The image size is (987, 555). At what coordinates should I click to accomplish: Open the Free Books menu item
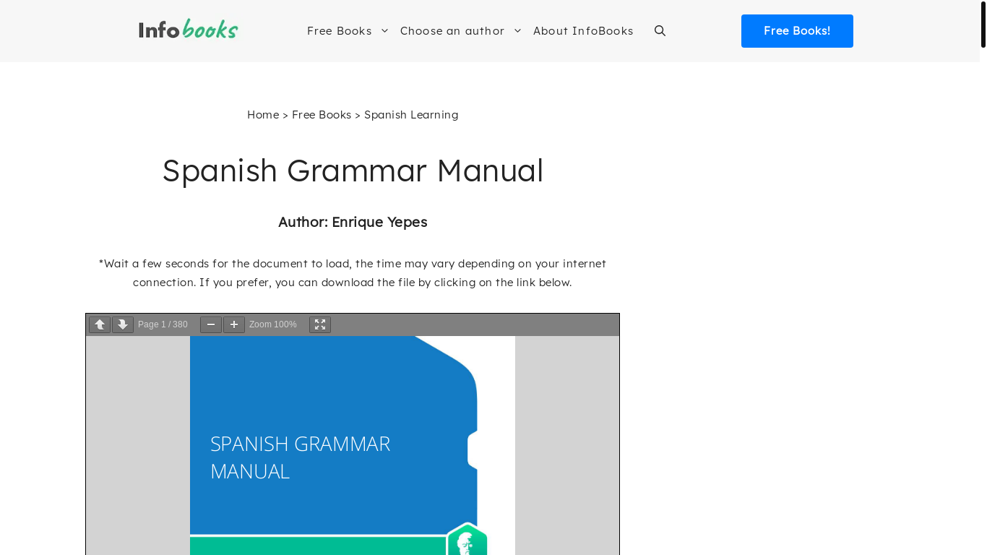coord(340,30)
